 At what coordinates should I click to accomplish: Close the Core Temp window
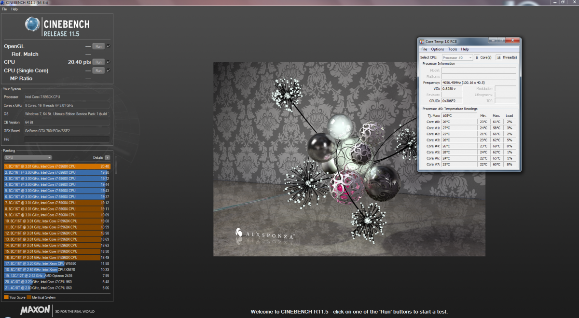click(x=512, y=41)
